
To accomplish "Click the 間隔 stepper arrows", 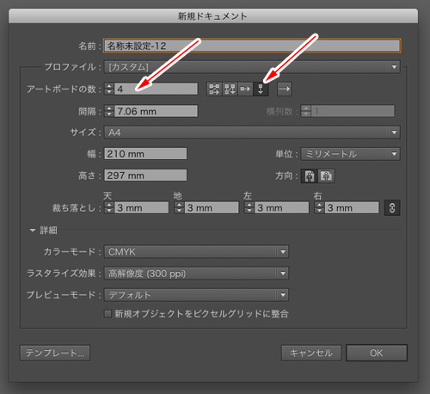I will (109, 111).
